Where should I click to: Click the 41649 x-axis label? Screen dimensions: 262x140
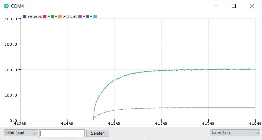click(161, 123)
